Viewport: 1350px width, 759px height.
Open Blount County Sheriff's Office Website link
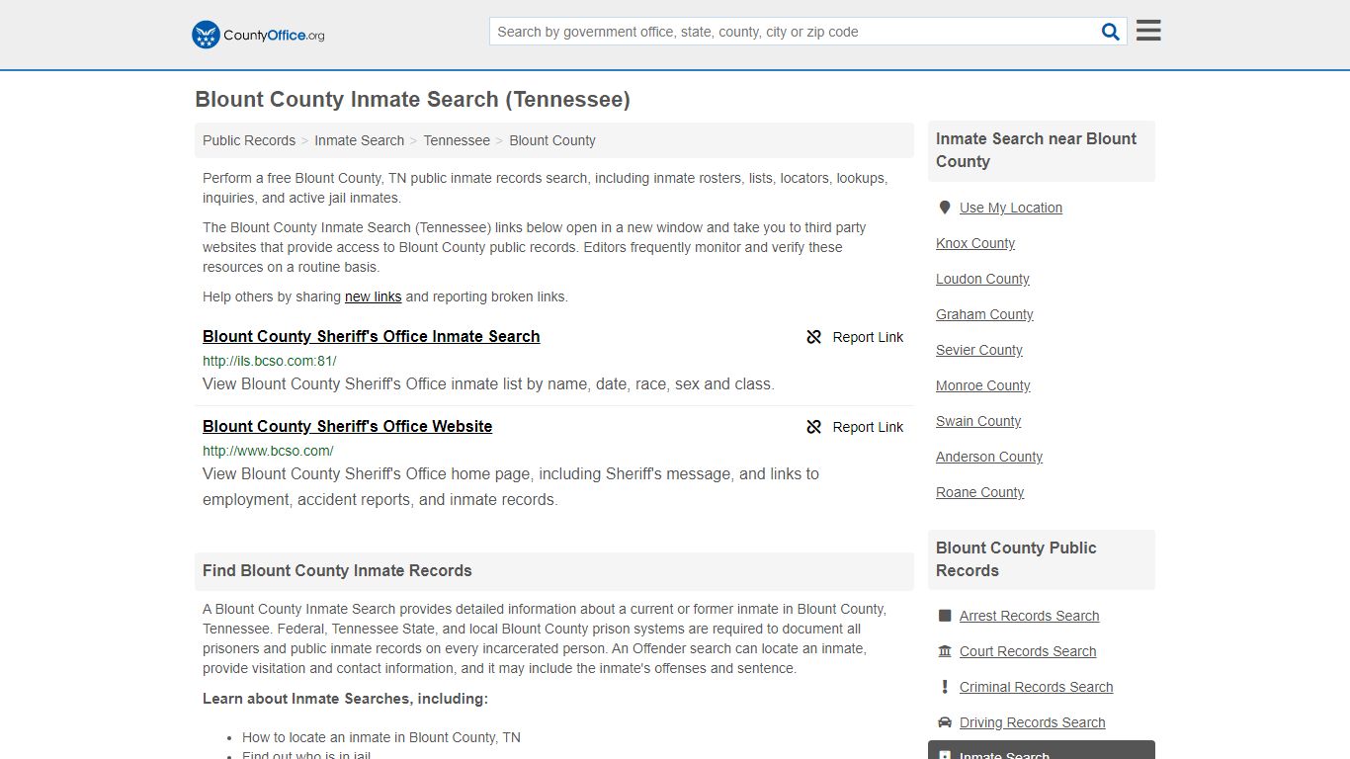[348, 426]
